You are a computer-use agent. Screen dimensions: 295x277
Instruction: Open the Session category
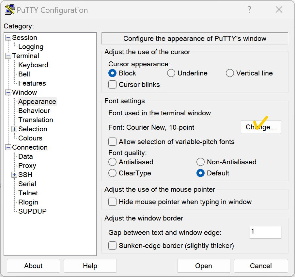click(x=25, y=38)
